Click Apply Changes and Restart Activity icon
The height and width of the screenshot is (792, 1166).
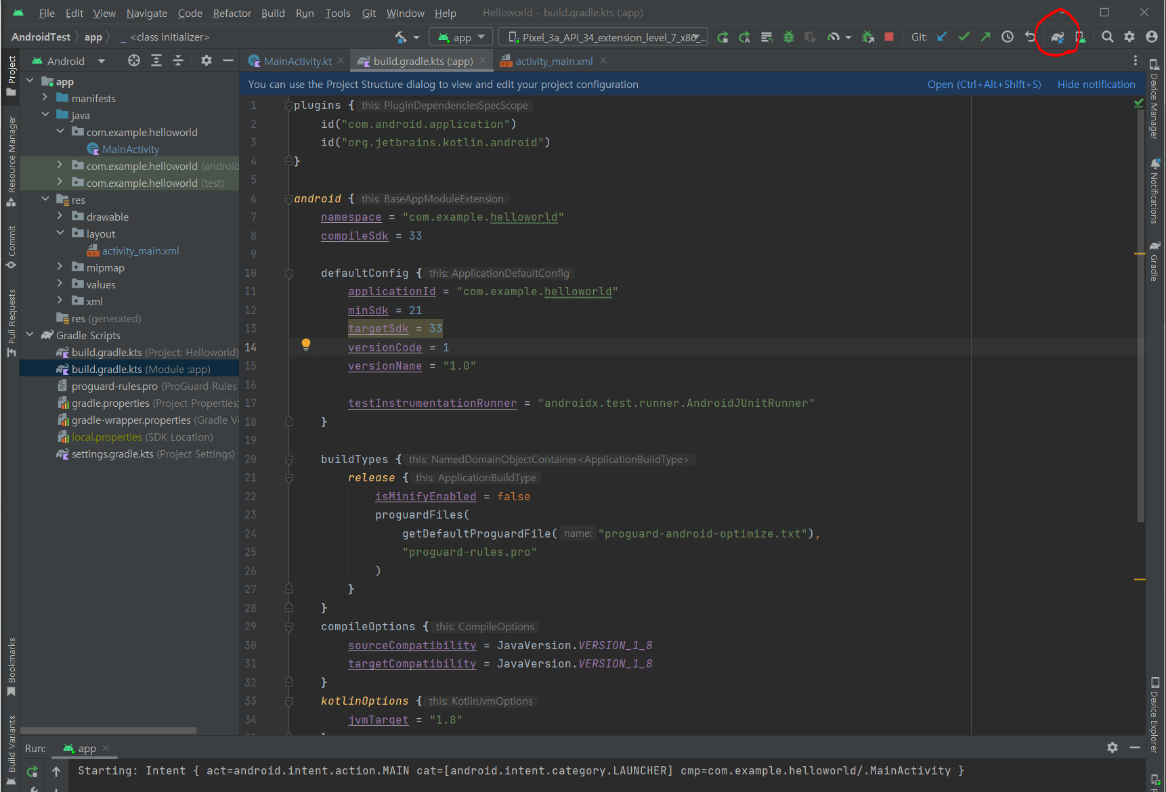tap(745, 37)
